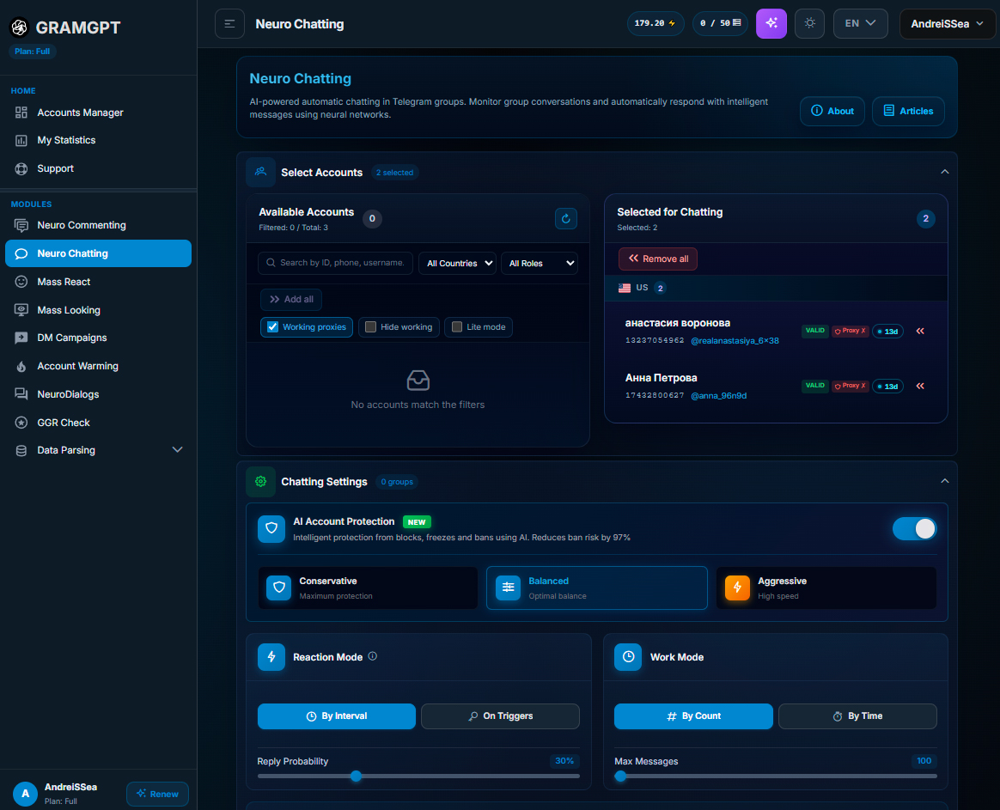Open the Mass Looking module
Image resolution: width=1000 pixels, height=810 pixels.
98,310
